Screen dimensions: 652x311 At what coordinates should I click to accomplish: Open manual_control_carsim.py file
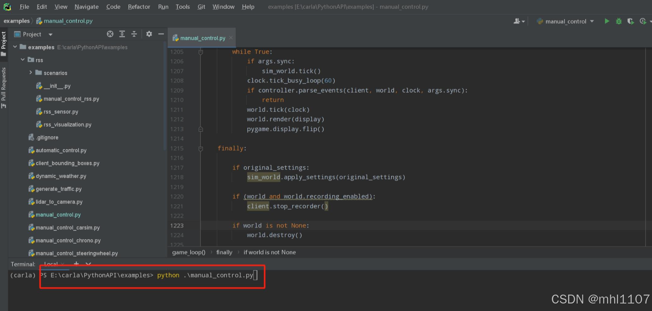tap(64, 227)
